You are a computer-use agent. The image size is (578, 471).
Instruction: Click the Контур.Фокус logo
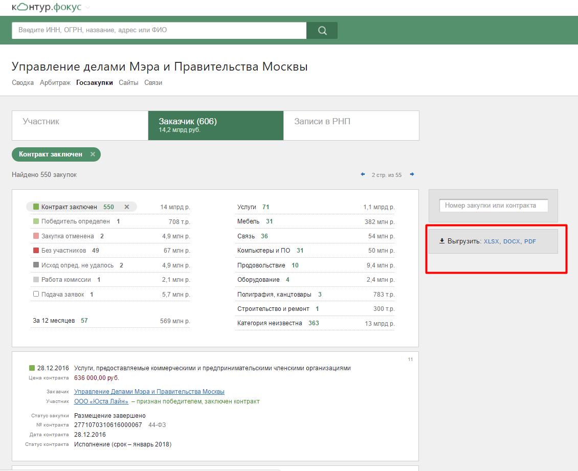tap(47, 7)
